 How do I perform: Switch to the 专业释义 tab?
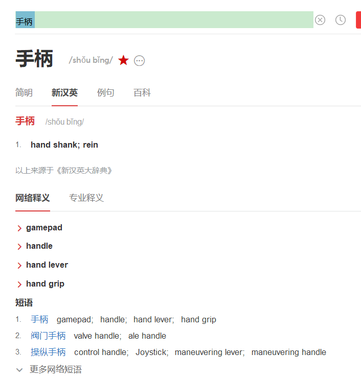click(x=86, y=198)
